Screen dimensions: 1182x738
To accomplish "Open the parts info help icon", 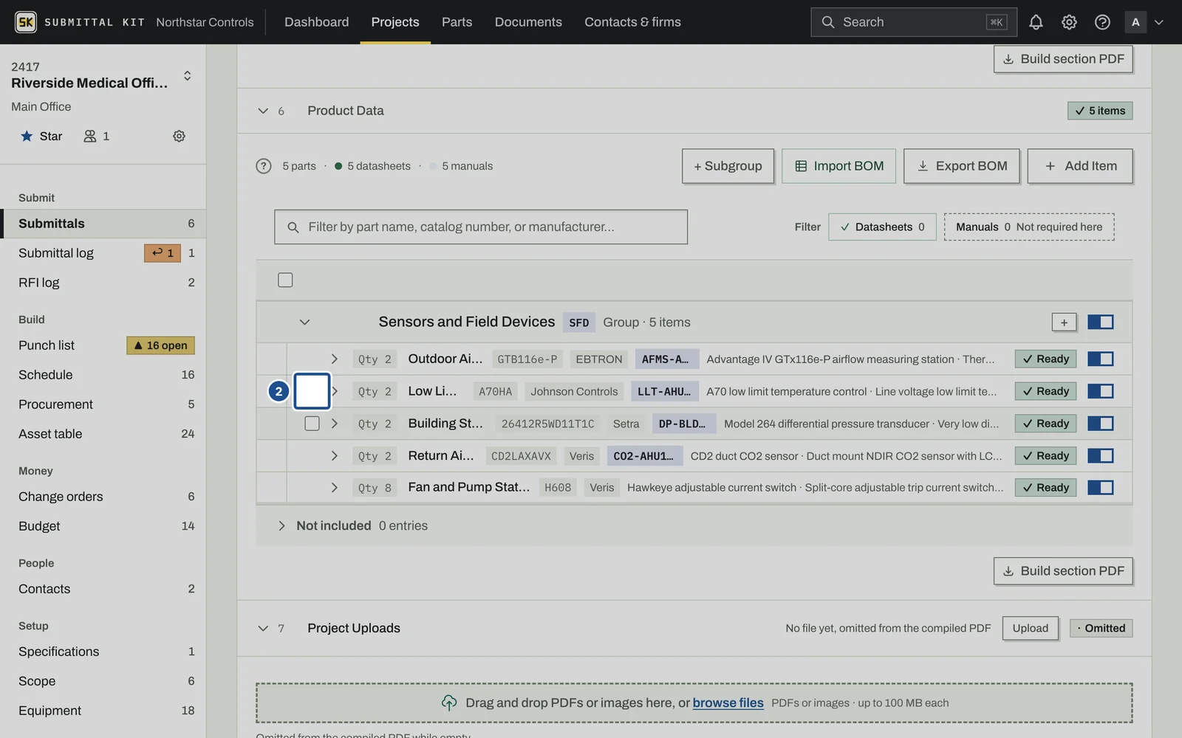I will pos(264,166).
